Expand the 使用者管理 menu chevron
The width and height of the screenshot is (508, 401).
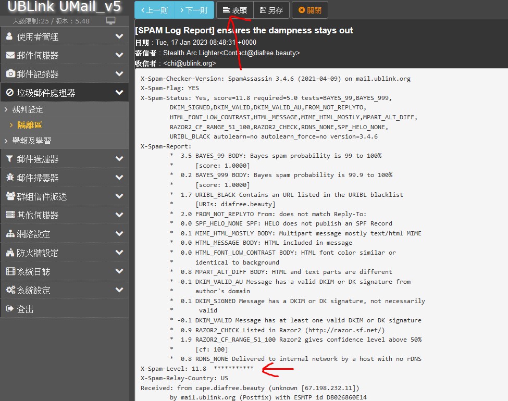119,36
